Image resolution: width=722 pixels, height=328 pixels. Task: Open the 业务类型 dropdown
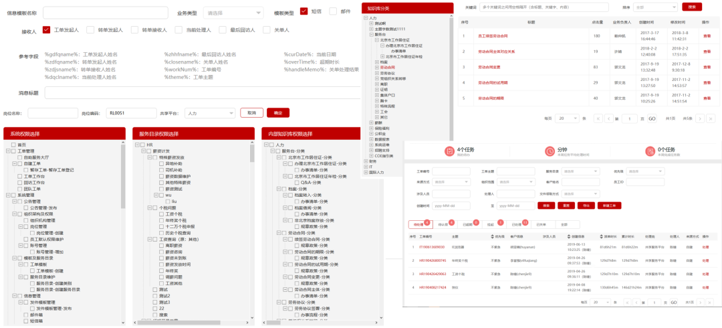click(232, 13)
